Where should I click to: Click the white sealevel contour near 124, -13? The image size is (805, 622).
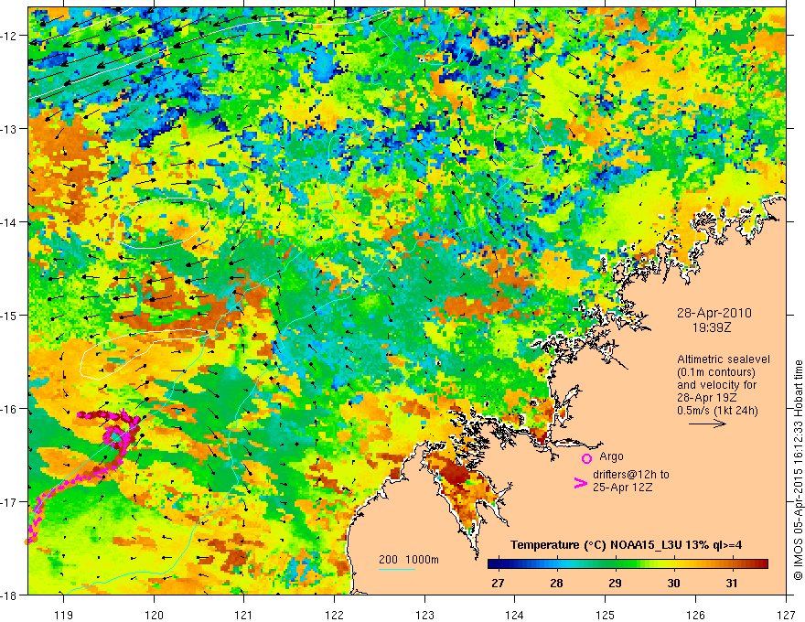click(519, 144)
